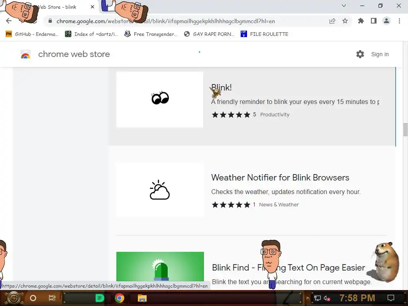Image resolution: width=408 pixels, height=306 pixels.
Task: Open File Explorer from the taskbar
Action: 142,298
